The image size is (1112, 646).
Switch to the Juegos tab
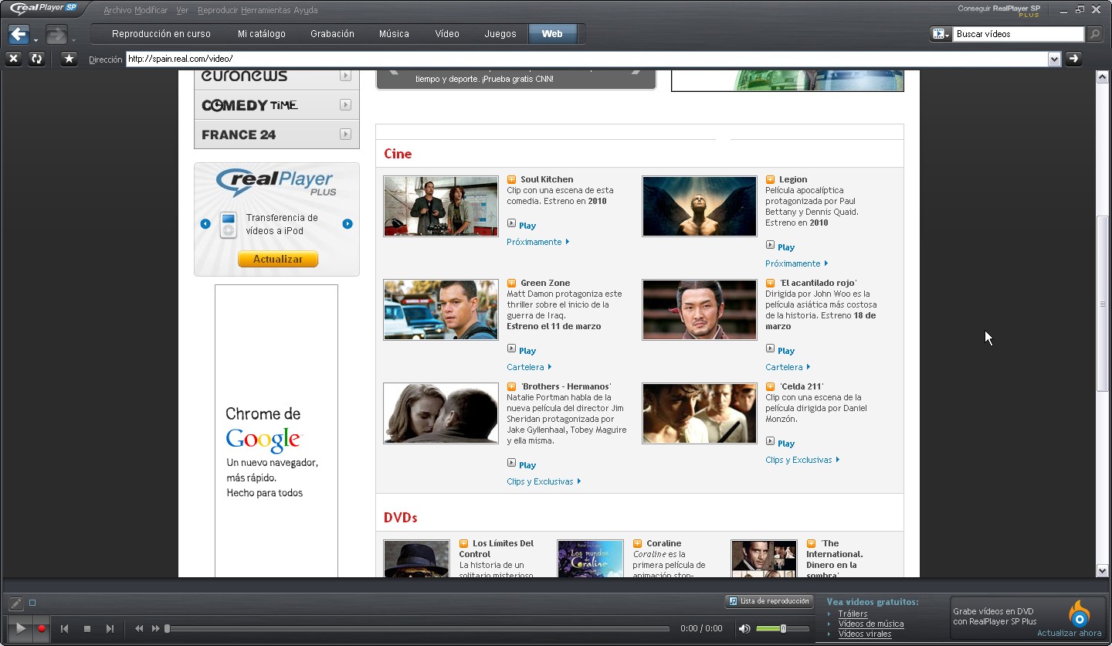(x=500, y=34)
